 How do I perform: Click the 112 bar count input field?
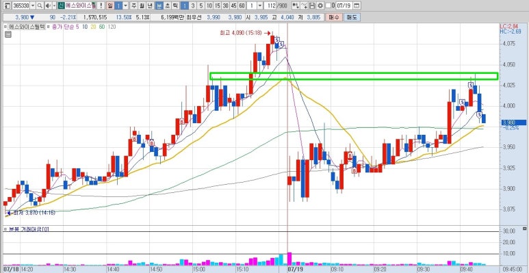270,5
